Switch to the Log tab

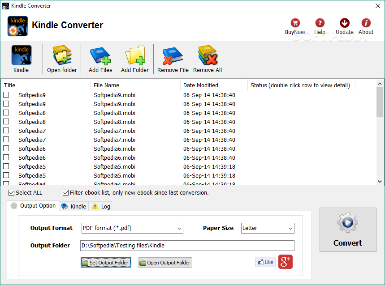101,206
